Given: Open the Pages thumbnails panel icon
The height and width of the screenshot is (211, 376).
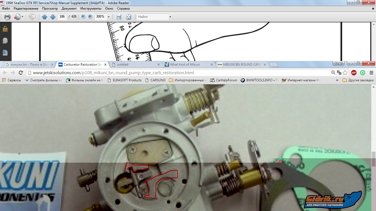Looking at the screenshot, I should (x=5, y=41).
